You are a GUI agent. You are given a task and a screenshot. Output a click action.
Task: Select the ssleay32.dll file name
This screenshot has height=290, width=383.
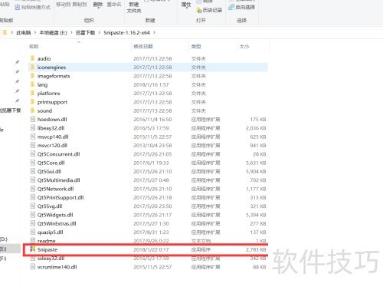51,259
